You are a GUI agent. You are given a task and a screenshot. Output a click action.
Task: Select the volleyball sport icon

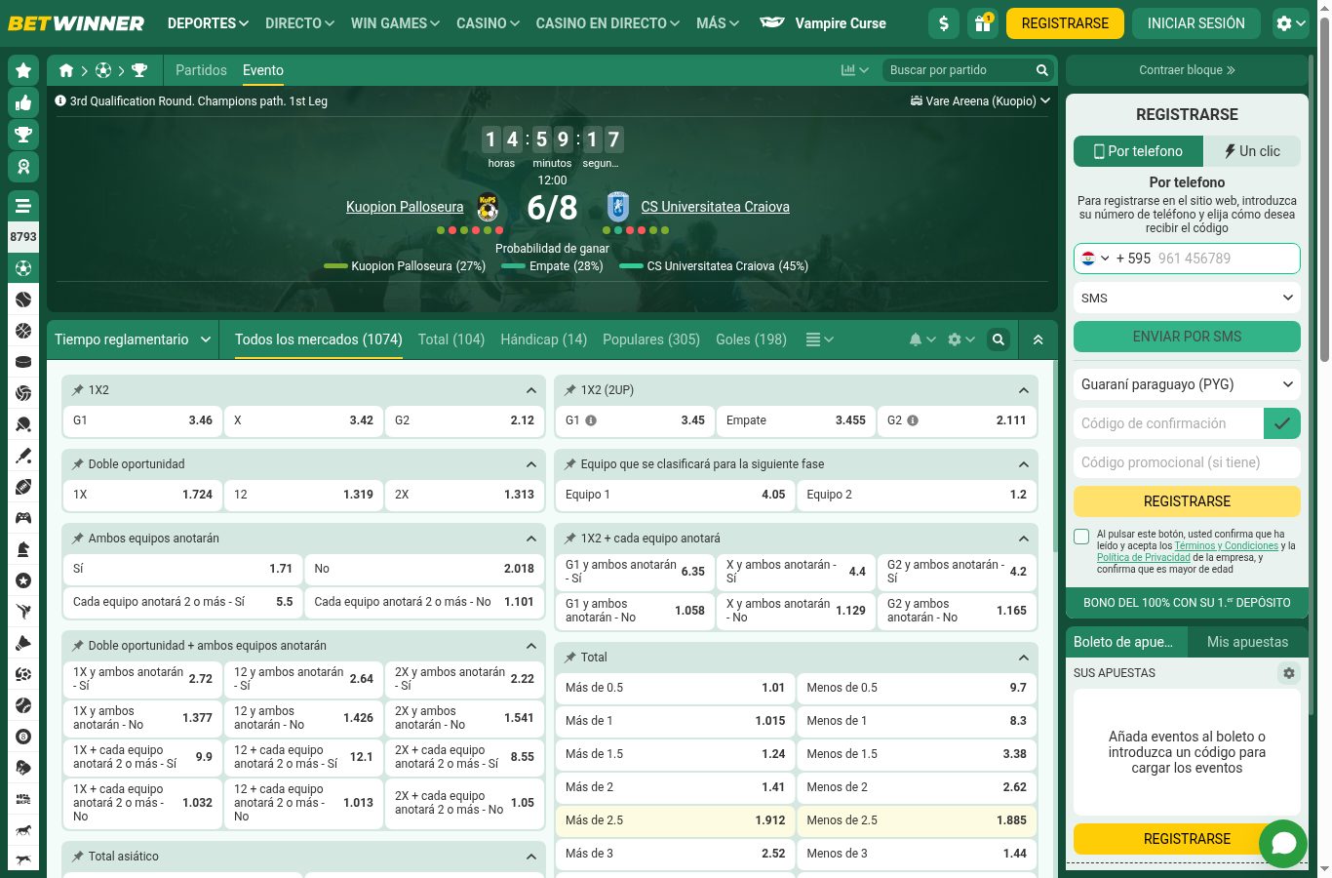23,393
